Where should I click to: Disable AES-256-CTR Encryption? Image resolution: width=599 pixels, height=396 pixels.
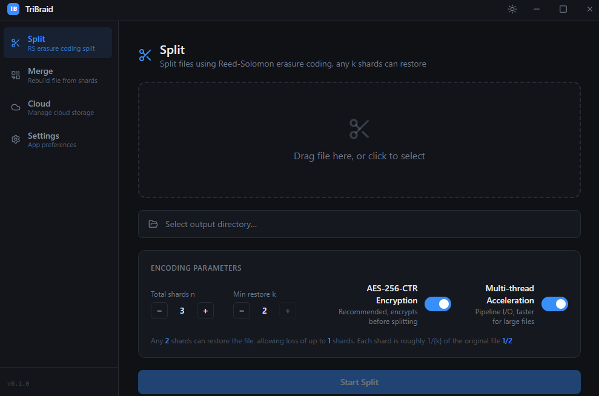438,303
